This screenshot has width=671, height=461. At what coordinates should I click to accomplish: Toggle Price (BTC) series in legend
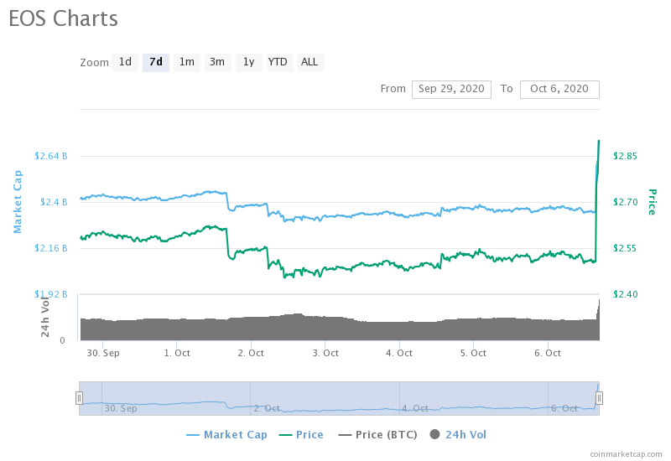coord(378,435)
